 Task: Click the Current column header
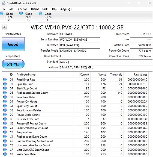tap(82, 75)
